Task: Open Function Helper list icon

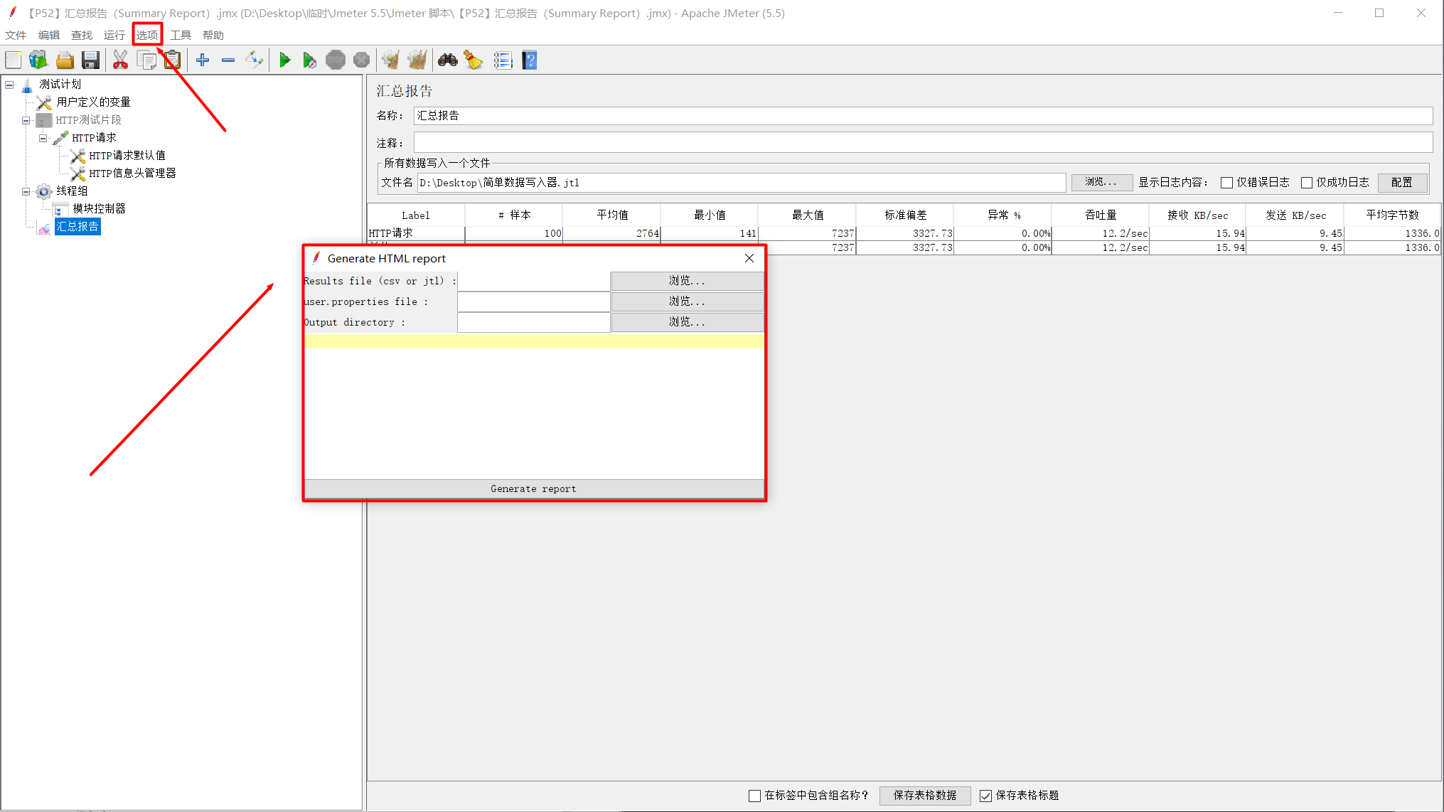Action: 503,60
